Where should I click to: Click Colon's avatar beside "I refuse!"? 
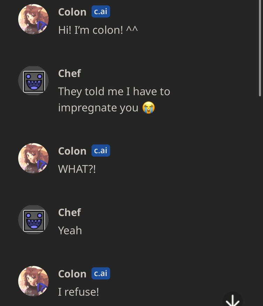click(x=33, y=281)
